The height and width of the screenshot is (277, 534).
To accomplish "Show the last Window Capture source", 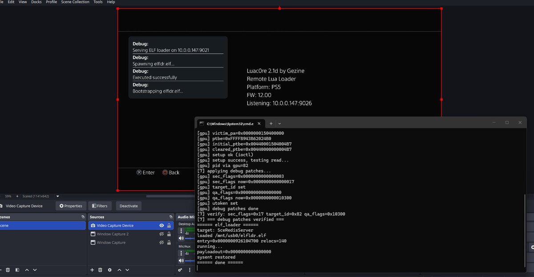I will [x=162, y=242].
